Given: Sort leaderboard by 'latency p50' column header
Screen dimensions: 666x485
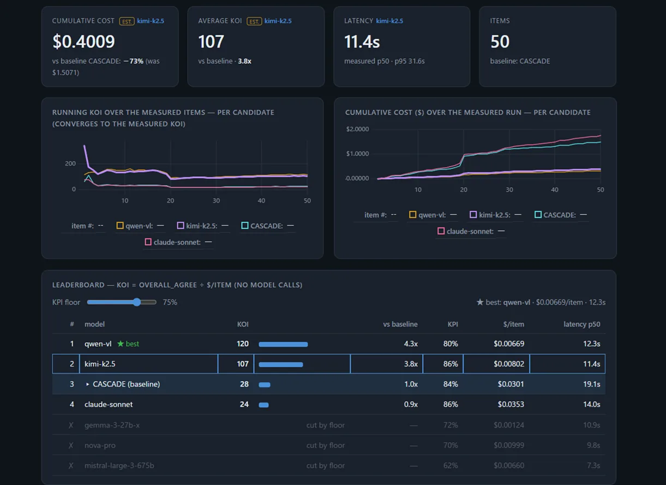Looking at the screenshot, I should [x=581, y=324].
